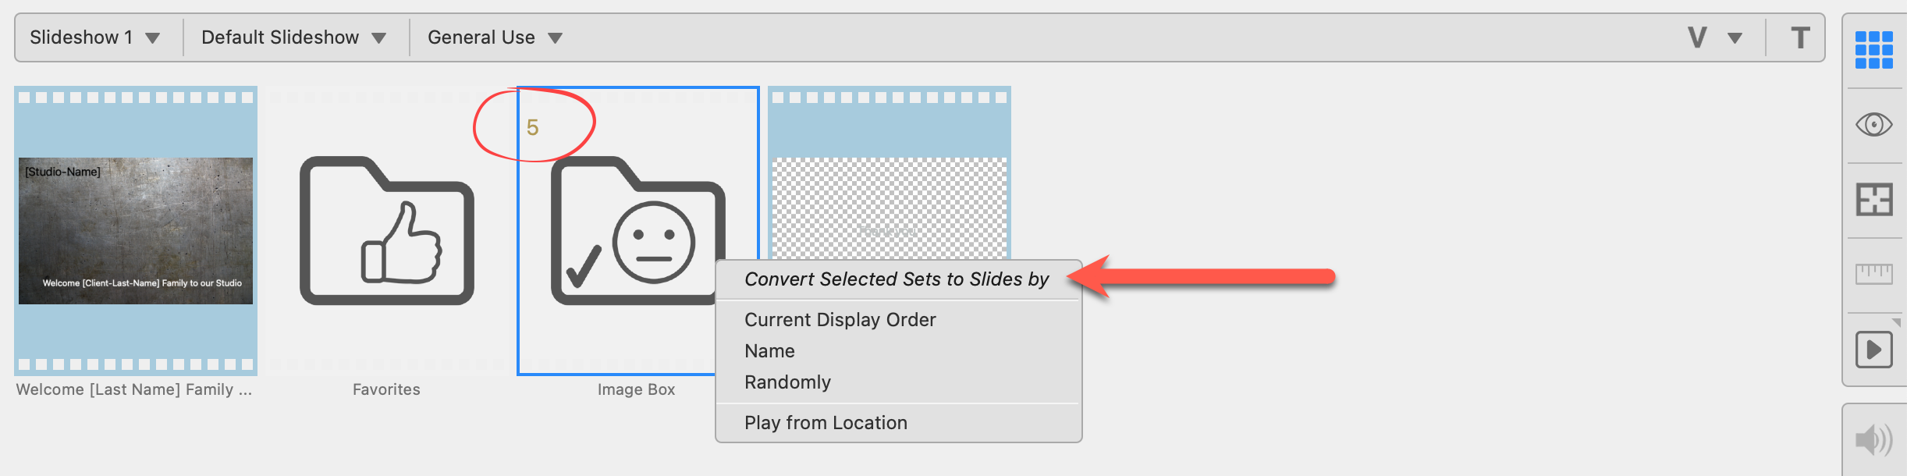The image size is (1907, 476).
Task: Start slideshow with the play icon
Action: point(1873,349)
